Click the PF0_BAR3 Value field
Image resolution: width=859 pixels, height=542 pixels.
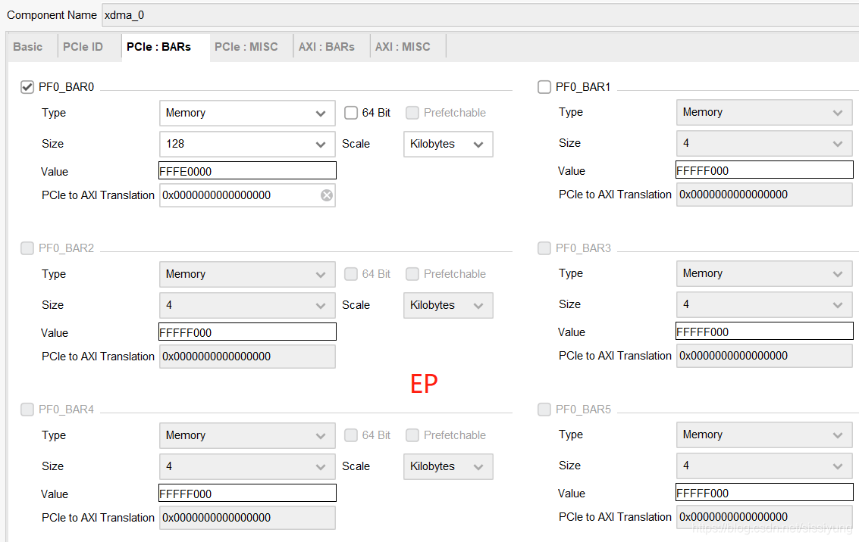click(764, 331)
